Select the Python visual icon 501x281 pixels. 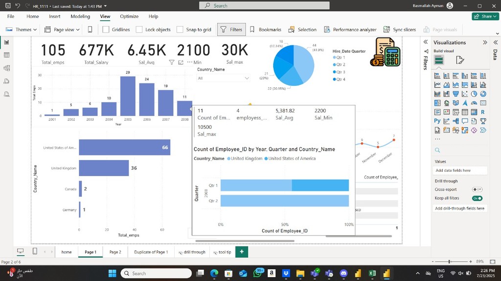click(437, 121)
